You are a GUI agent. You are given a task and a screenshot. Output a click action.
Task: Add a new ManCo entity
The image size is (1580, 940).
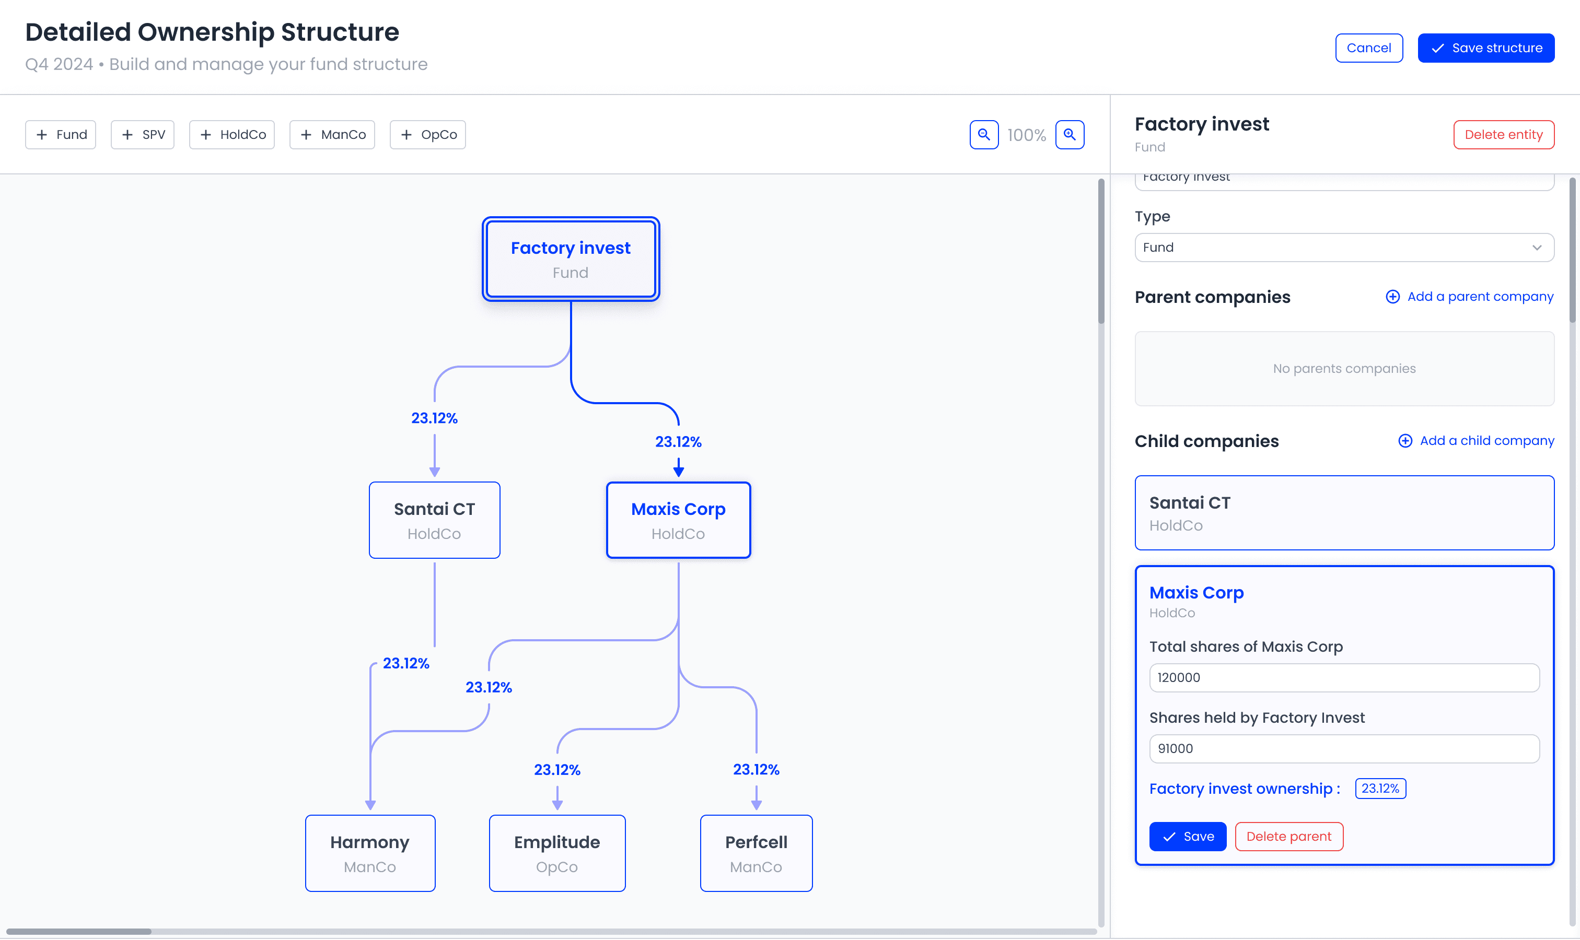tap(332, 135)
